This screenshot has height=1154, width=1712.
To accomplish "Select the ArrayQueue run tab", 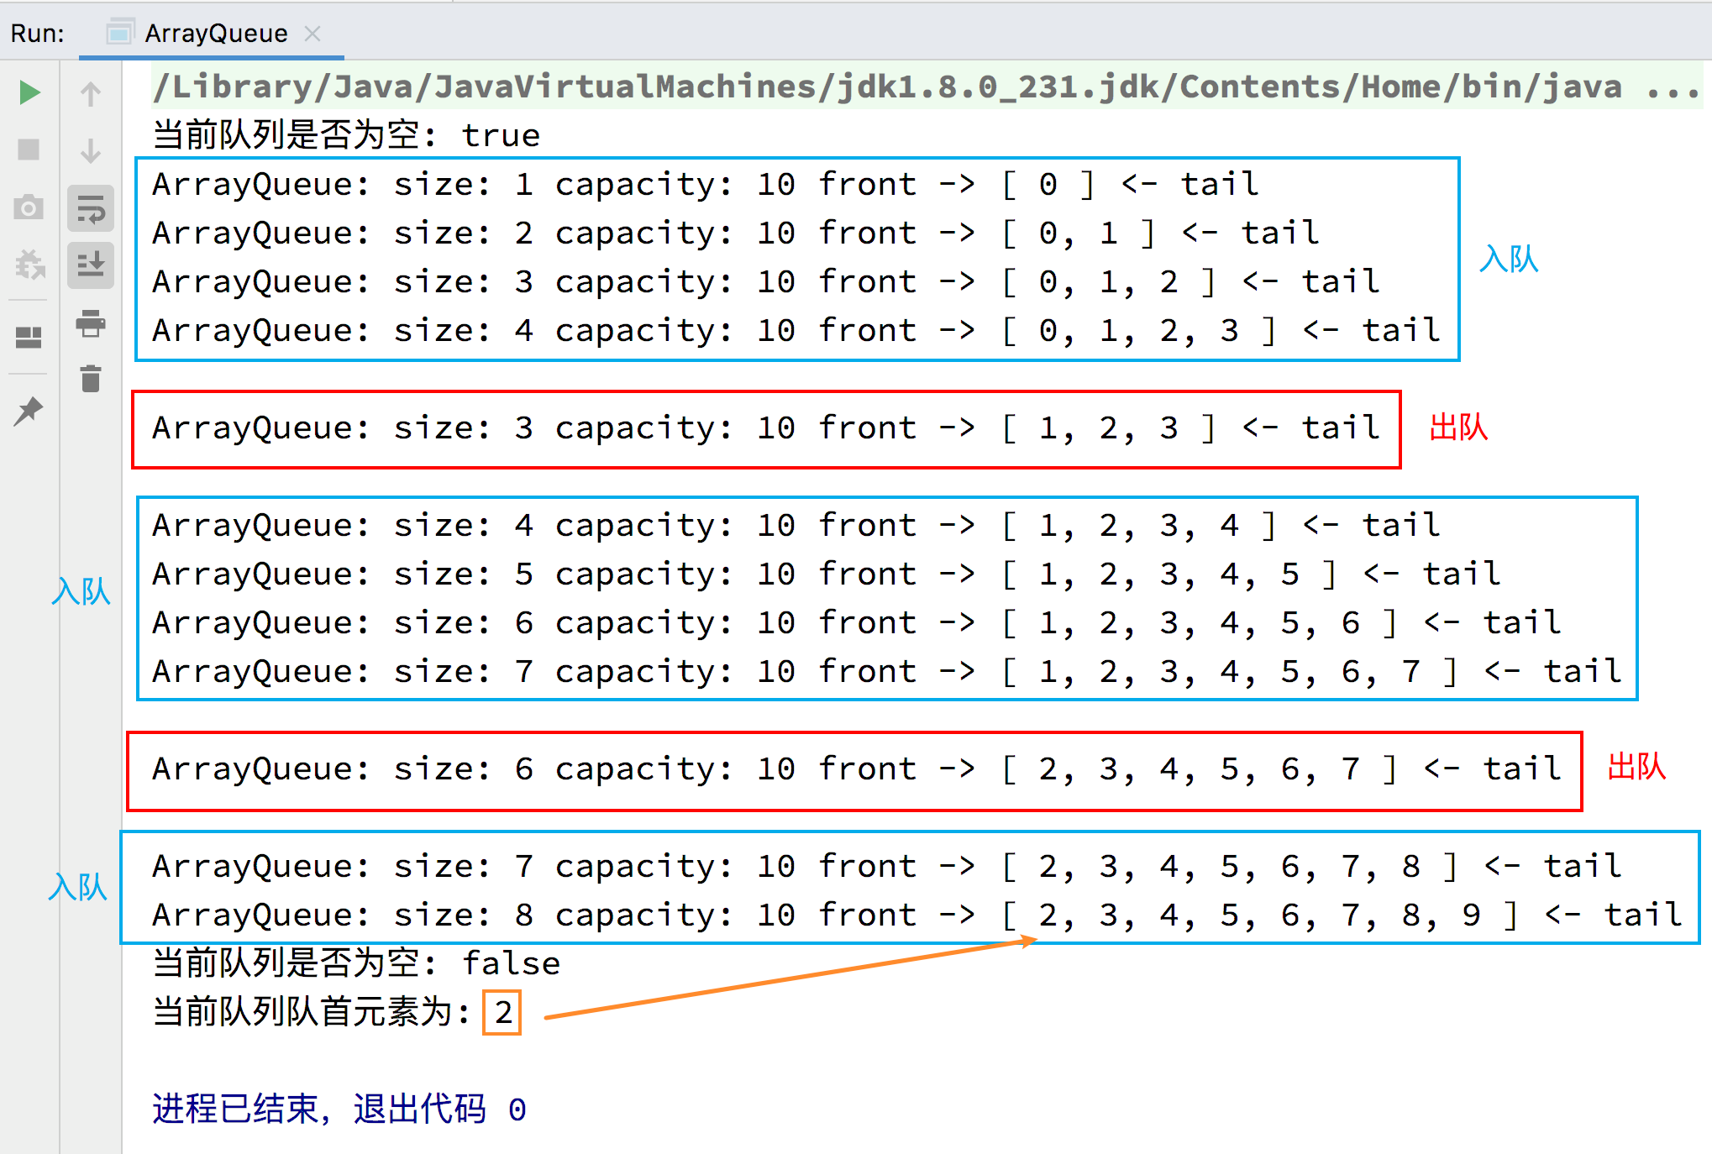I will [215, 34].
